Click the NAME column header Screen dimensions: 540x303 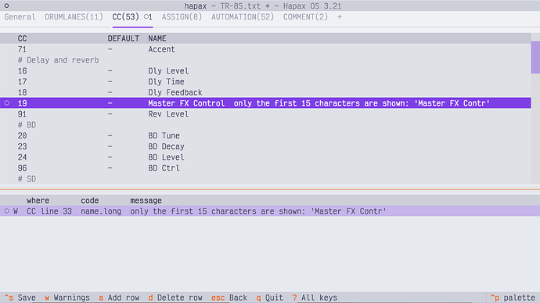[157, 38]
